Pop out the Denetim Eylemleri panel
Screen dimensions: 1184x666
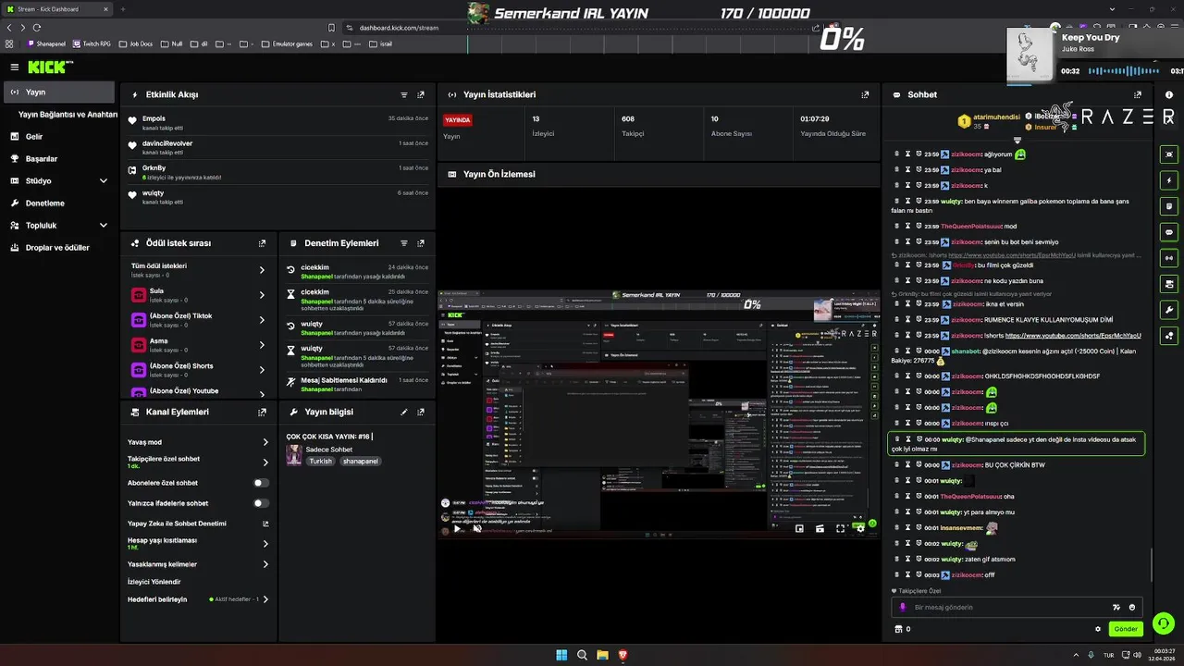tap(421, 243)
